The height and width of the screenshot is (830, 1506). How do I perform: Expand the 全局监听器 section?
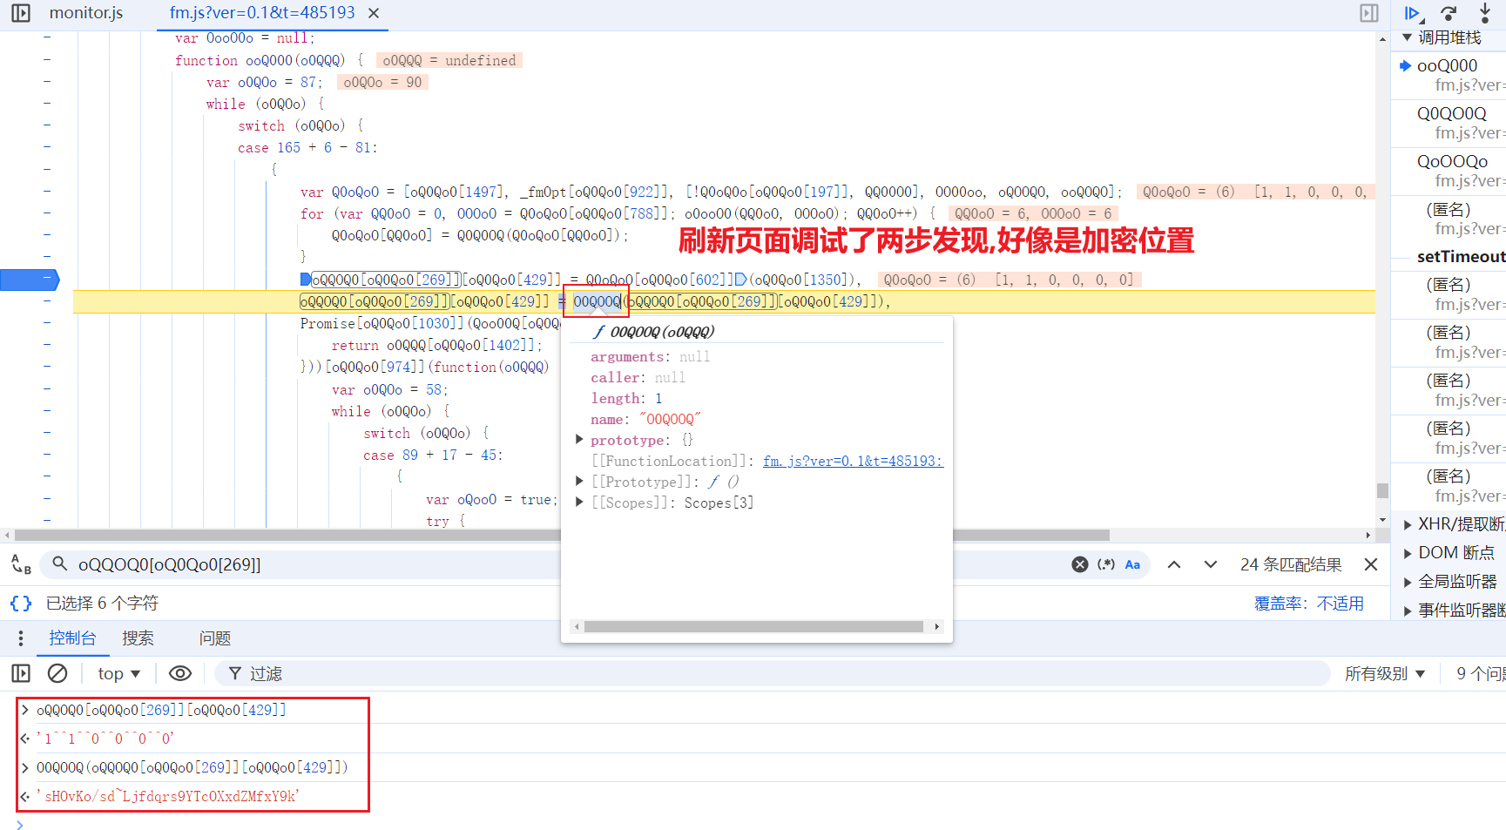coord(1408,582)
